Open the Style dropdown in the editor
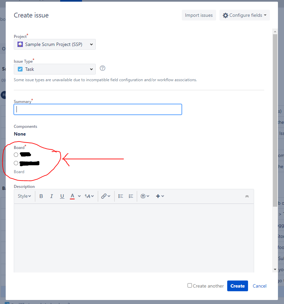Image resolution: width=284 pixels, height=304 pixels. [24, 196]
